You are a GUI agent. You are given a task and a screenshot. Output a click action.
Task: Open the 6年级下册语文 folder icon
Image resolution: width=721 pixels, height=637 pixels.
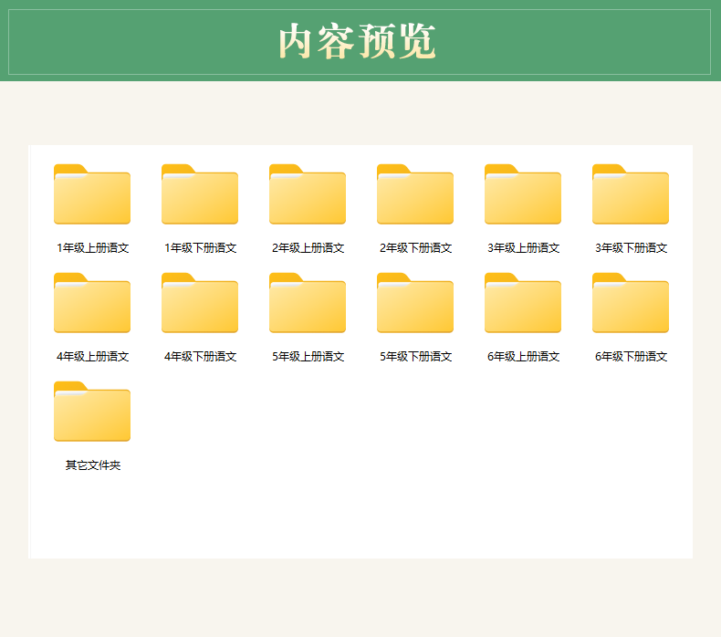[631, 303]
